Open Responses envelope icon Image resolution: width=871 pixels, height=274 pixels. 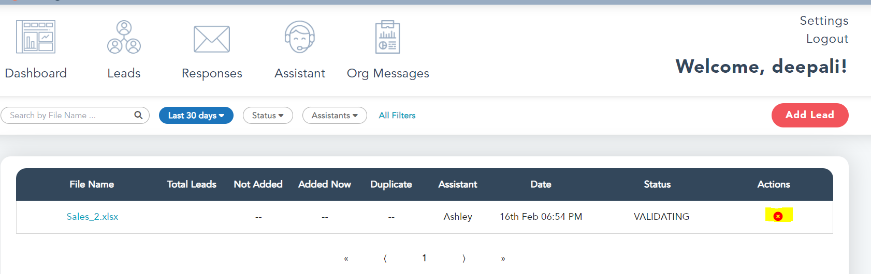pyautogui.click(x=212, y=39)
